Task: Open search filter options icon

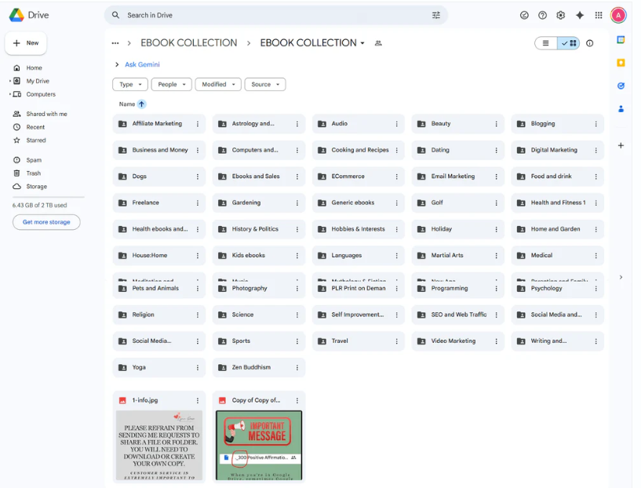Action: [436, 15]
